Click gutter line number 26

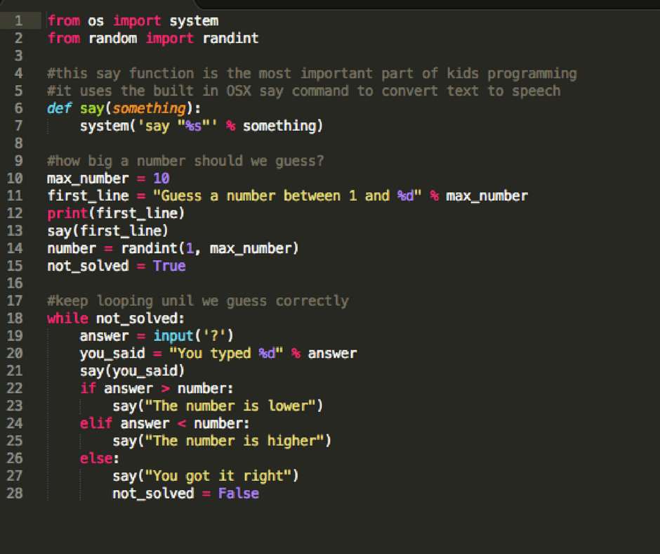click(15, 458)
